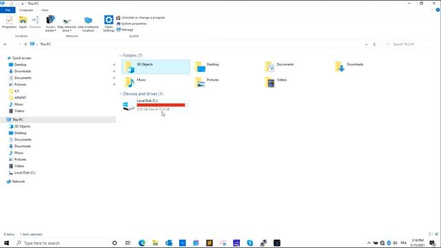Image resolution: width=441 pixels, height=248 pixels.
Task: Collapse Devices and drives group
Action: tap(121, 94)
